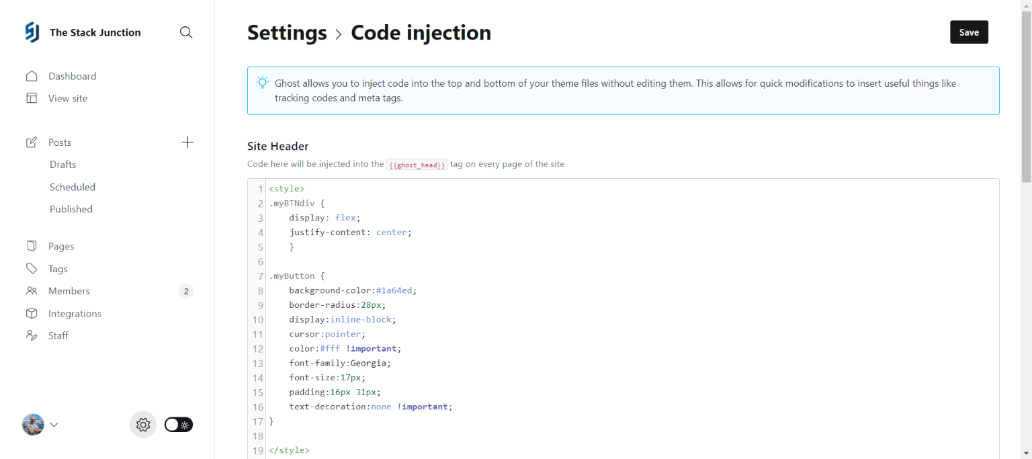Open Staff using the person icon
The height and width of the screenshot is (459, 1032).
(32, 335)
